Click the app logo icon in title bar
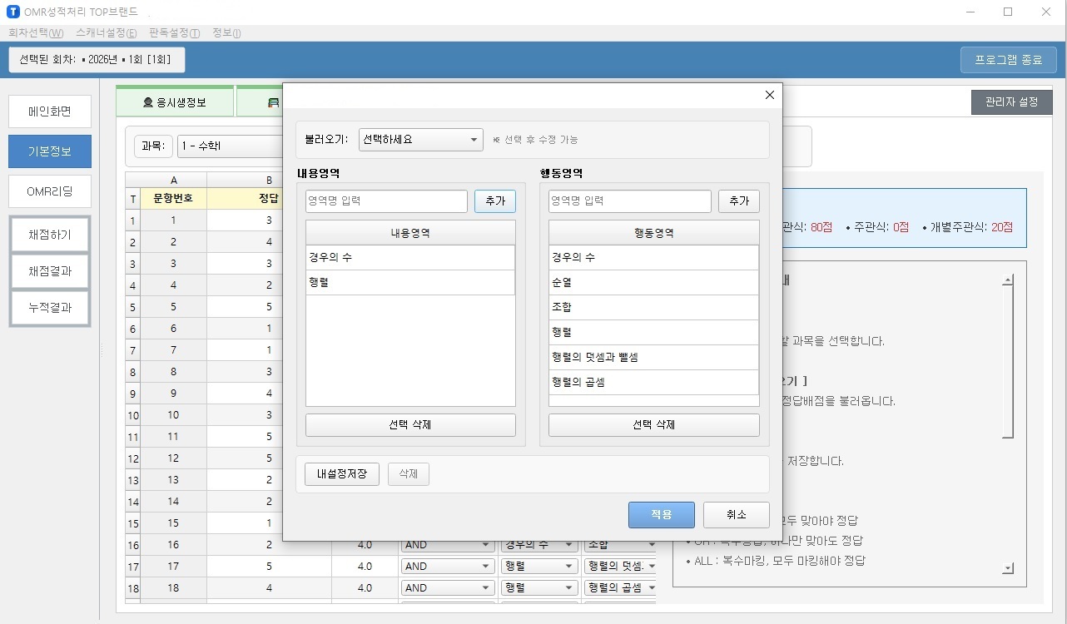Screen dimensions: 1067x624 (x=13, y=12)
